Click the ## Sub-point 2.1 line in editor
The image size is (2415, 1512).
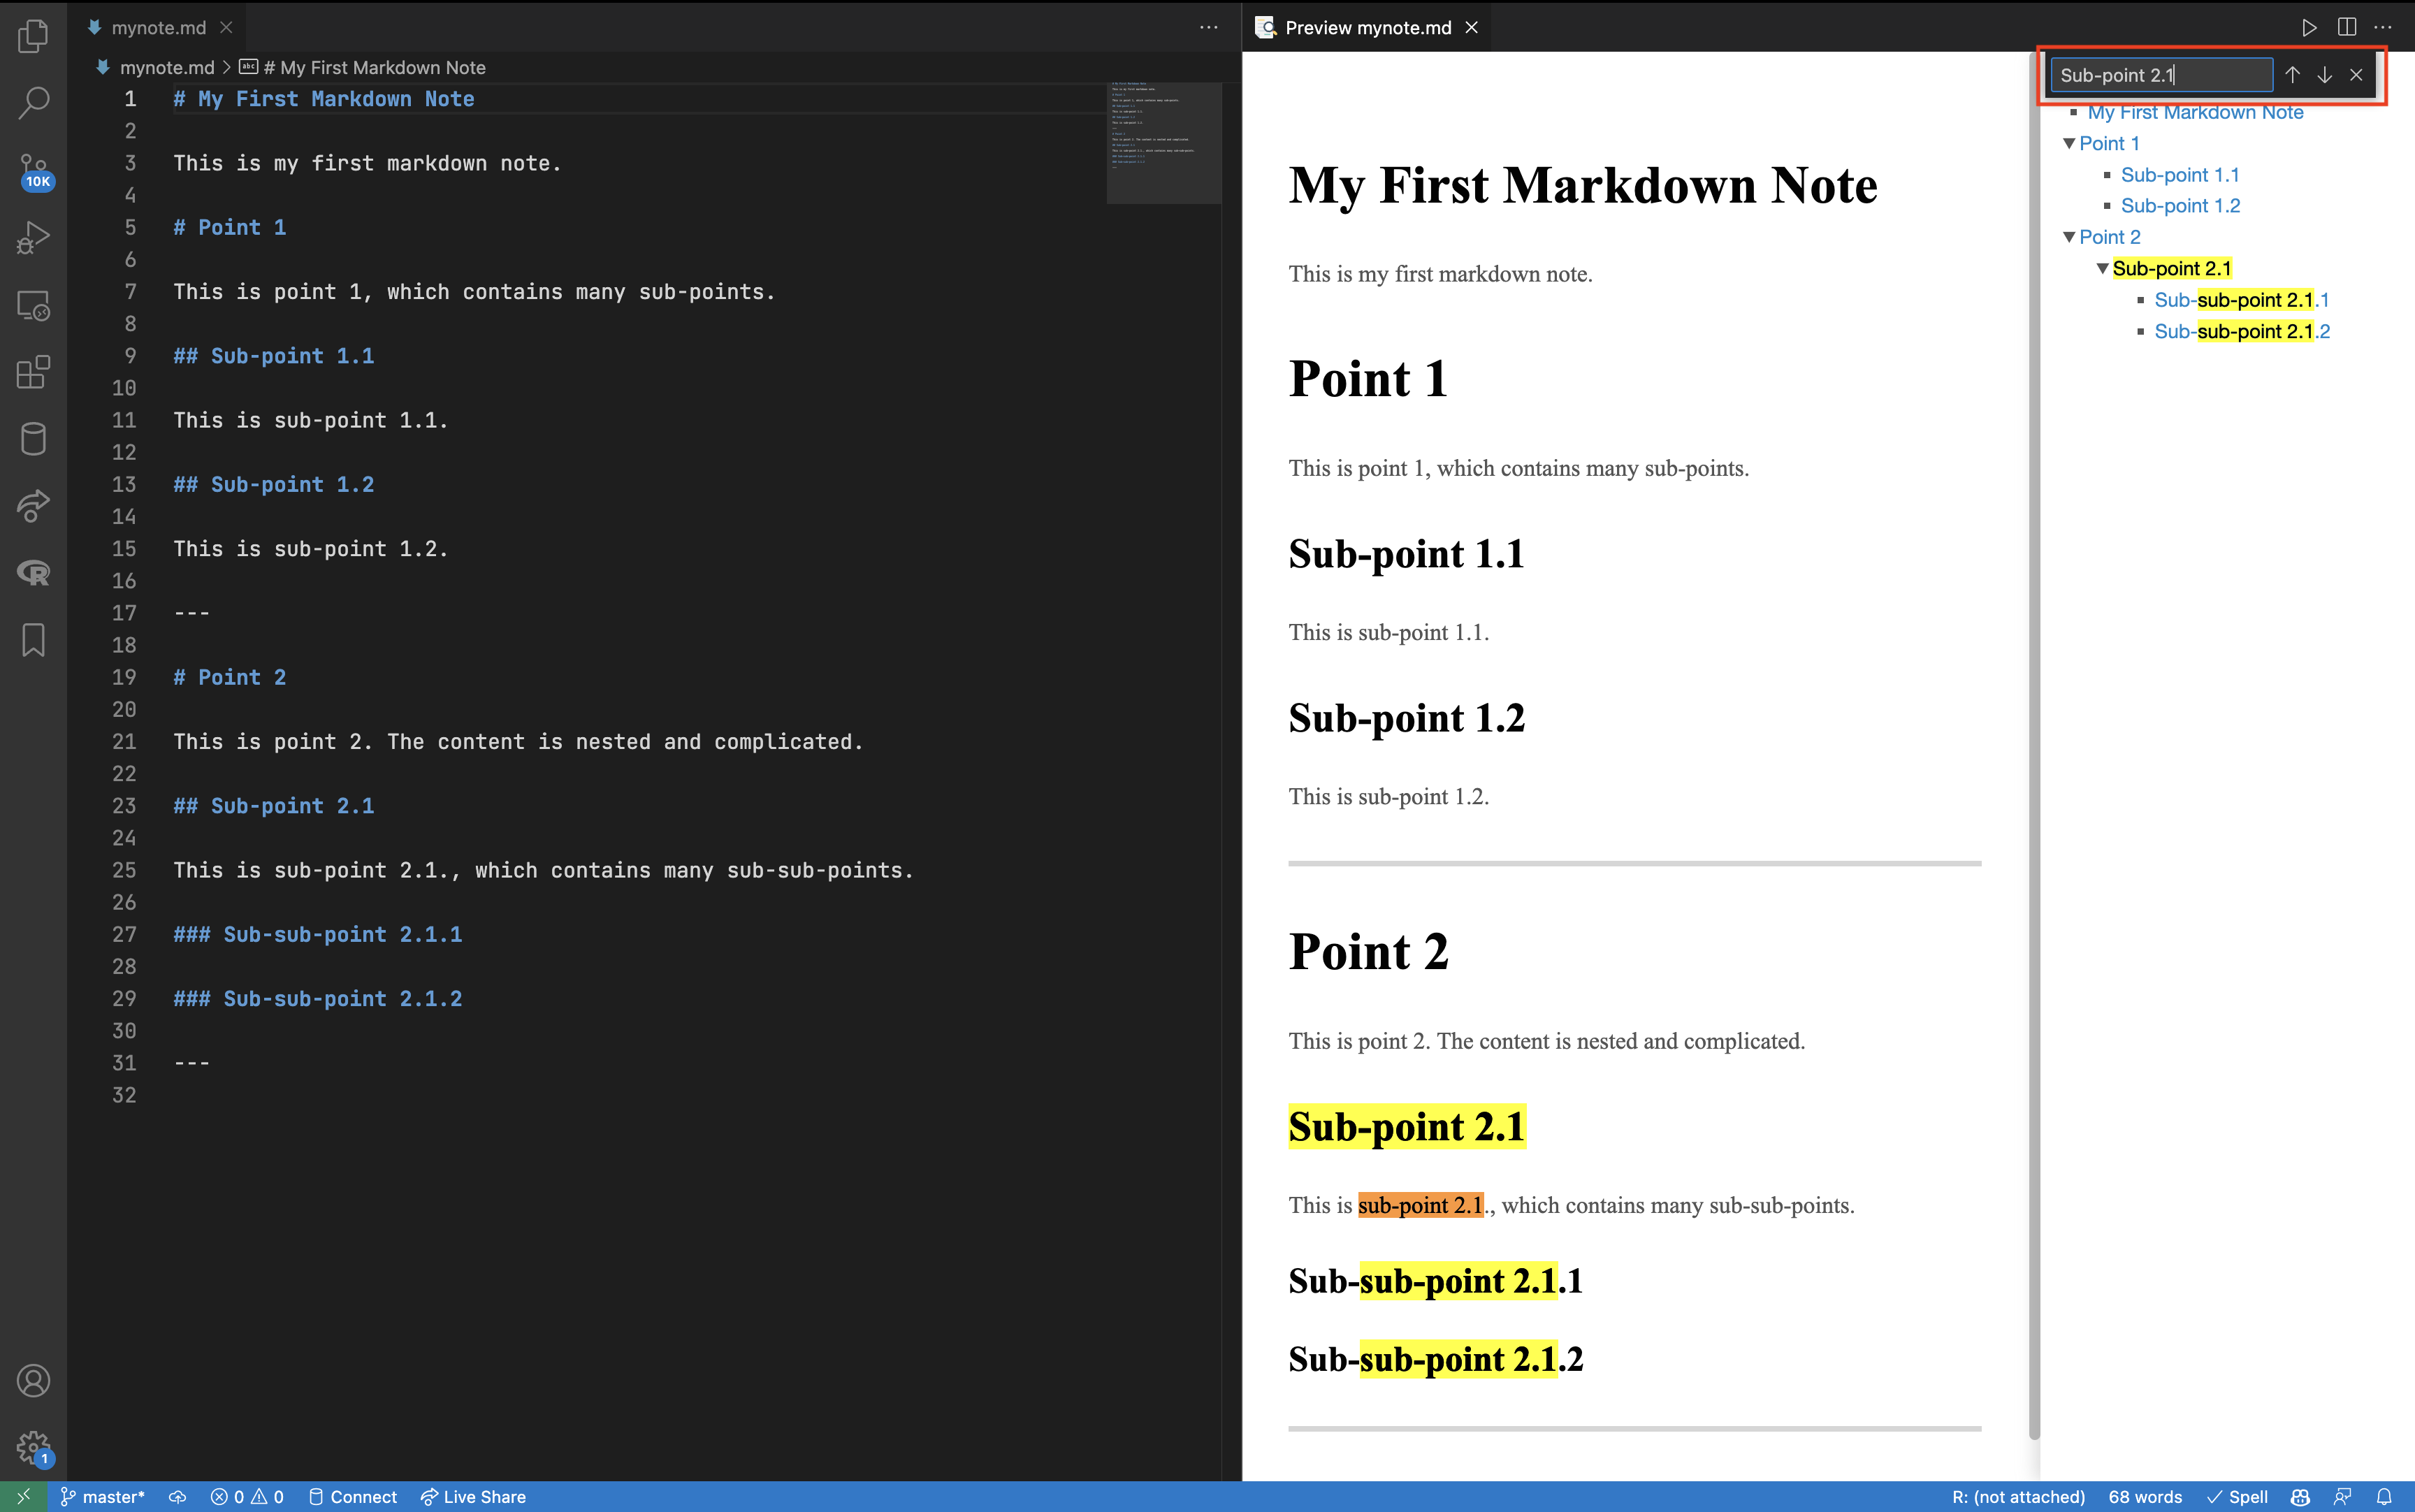[x=274, y=806]
